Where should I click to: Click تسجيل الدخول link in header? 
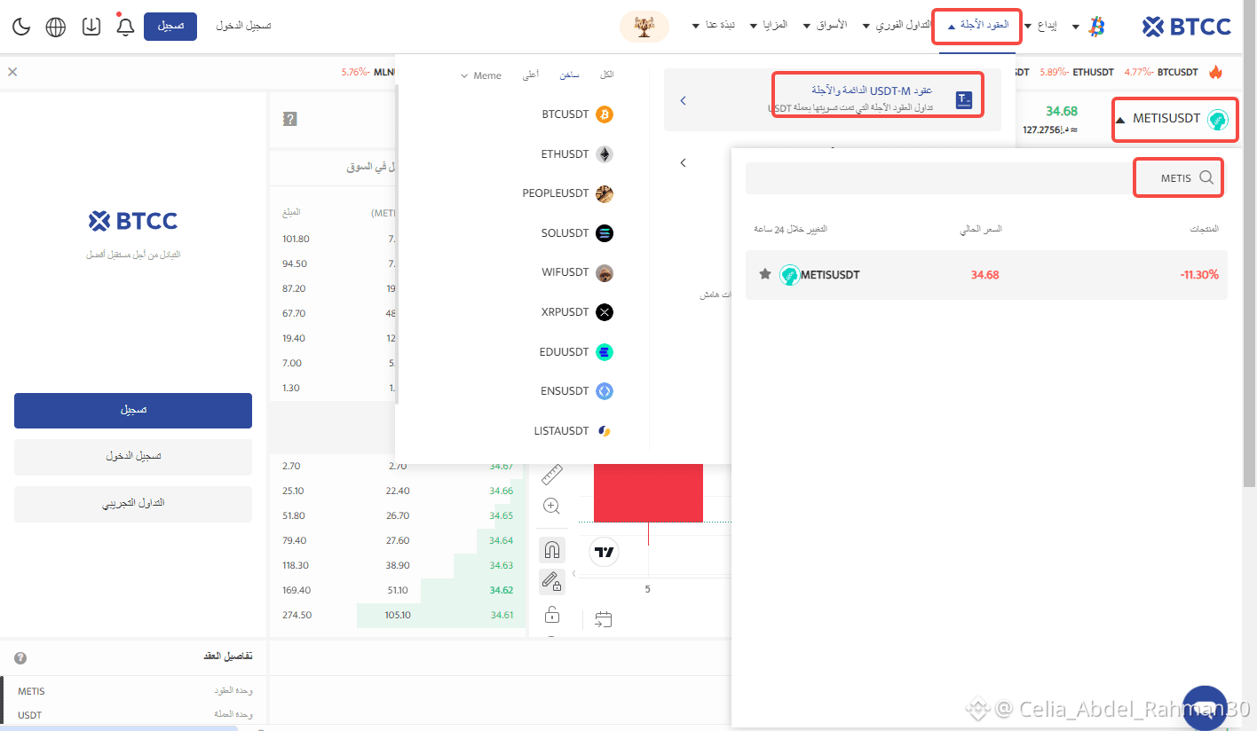pos(243,26)
